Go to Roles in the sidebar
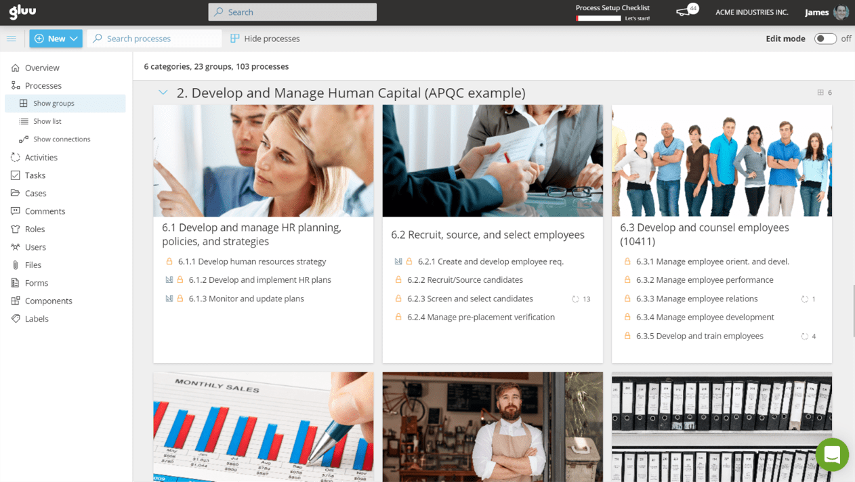Screen dimensions: 855x482 point(35,229)
